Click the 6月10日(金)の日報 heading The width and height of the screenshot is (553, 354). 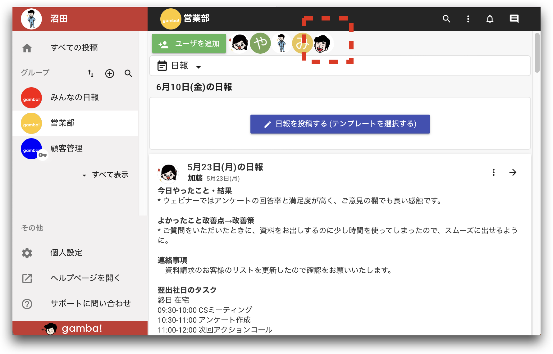pos(194,87)
